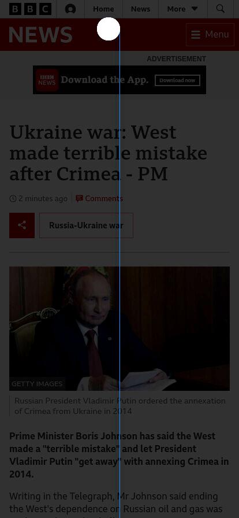Tap the white circular drag handle
Viewport: 239px width, 518px height.
pos(109,29)
